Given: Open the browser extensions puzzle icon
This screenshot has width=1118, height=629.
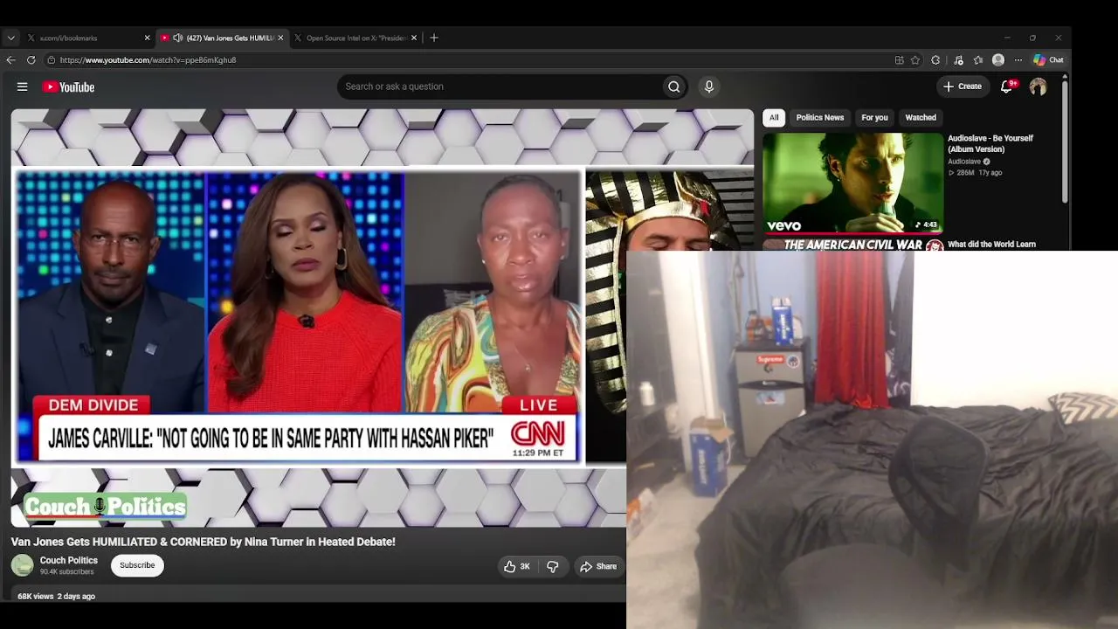Looking at the screenshot, I should pyautogui.click(x=935, y=60).
